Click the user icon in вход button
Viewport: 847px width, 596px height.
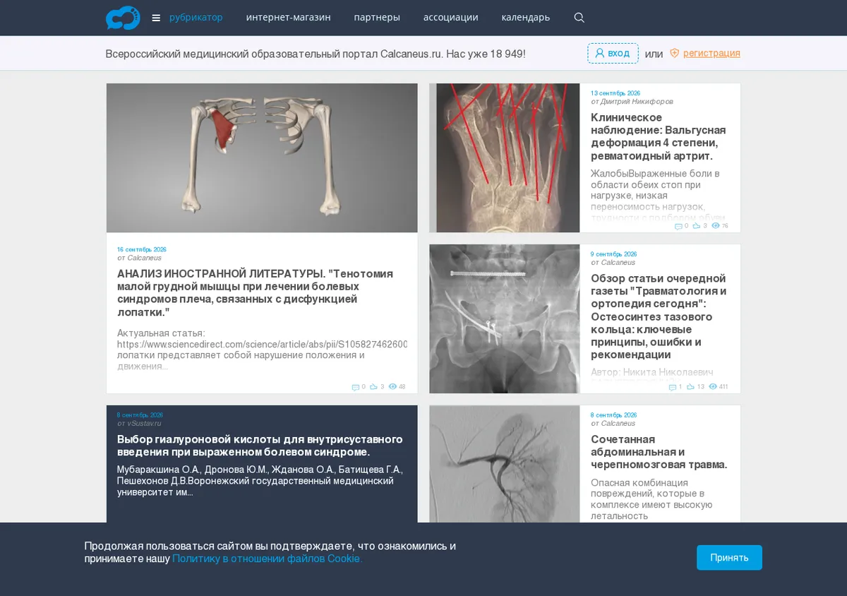tap(600, 53)
